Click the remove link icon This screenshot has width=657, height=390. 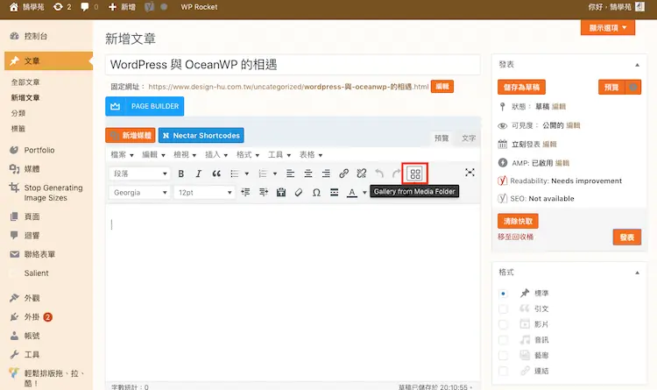pyautogui.click(x=361, y=174)
